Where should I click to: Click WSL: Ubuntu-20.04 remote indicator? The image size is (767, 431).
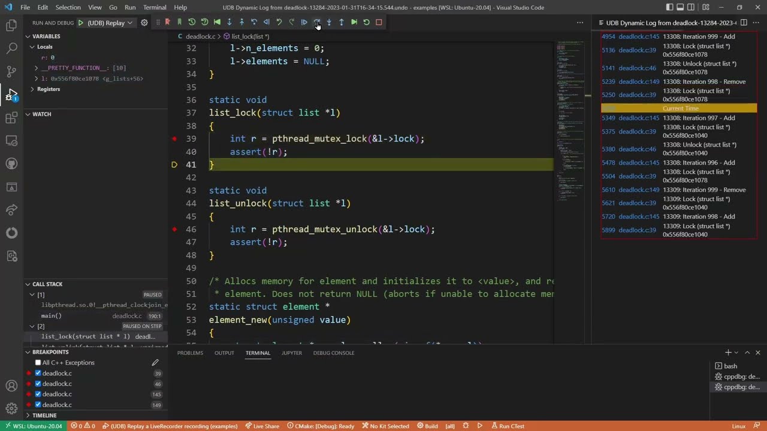[34, 426]
